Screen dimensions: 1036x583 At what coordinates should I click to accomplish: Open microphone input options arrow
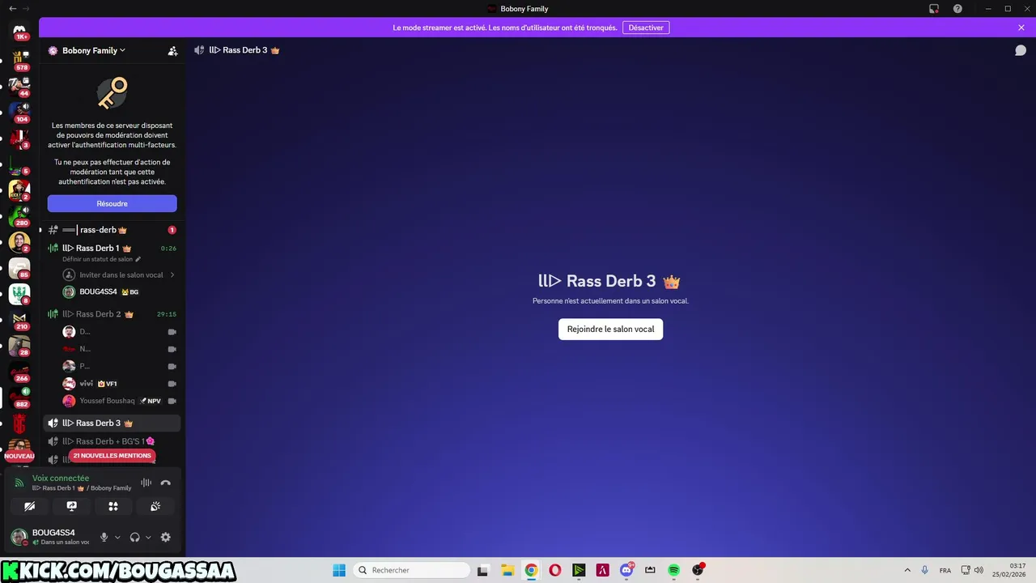(117, 537)
